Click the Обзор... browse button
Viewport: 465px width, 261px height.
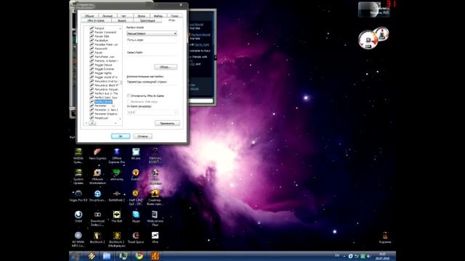click(166, 67)
